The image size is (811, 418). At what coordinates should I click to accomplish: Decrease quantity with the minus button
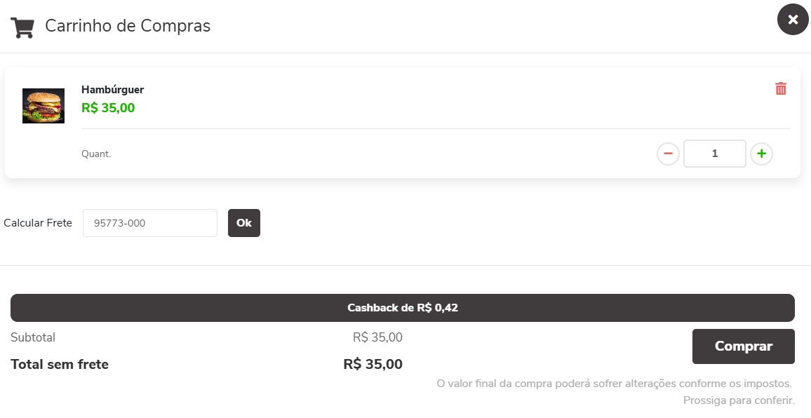point(668,154)
